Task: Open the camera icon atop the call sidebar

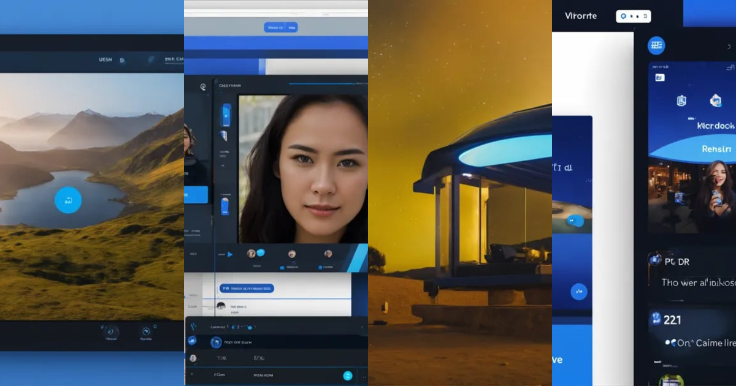Action: tap(202, 87)
